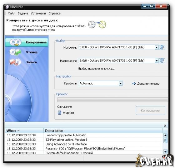Sort log by the When column
175x168 pixels.
24,131
